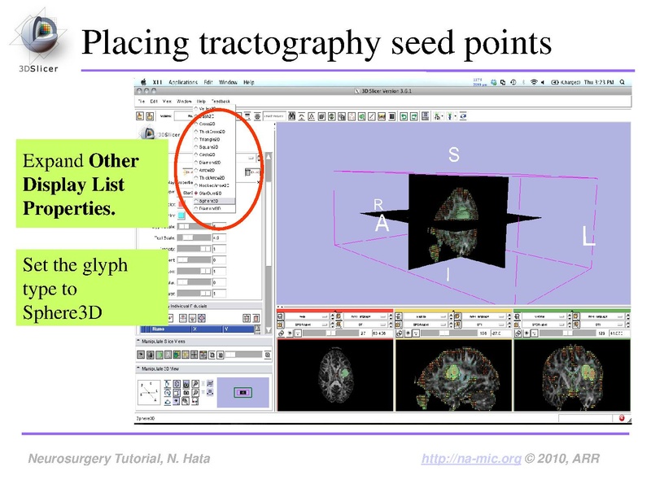Click the undo icon in the Slicer toolbar
This screenshot has height=488, width=651.
click(x=404, y=115)
